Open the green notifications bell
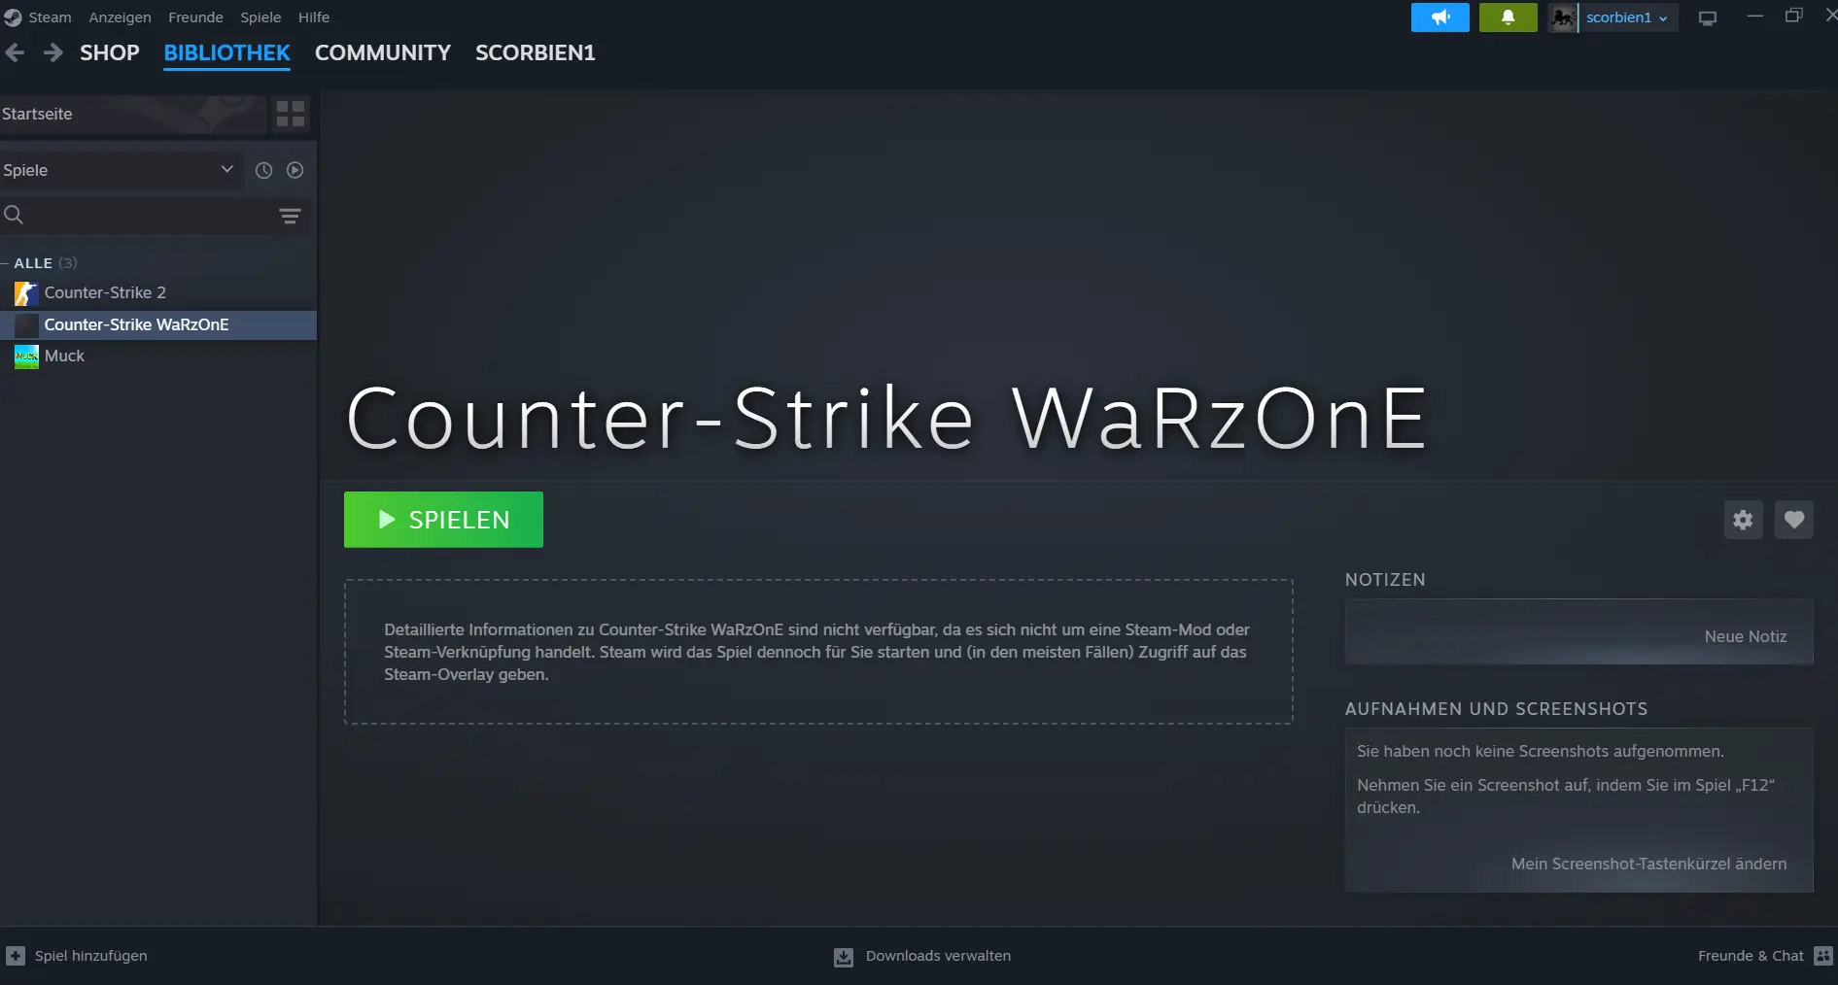 pyautogui.click(x=1508, y=17)
